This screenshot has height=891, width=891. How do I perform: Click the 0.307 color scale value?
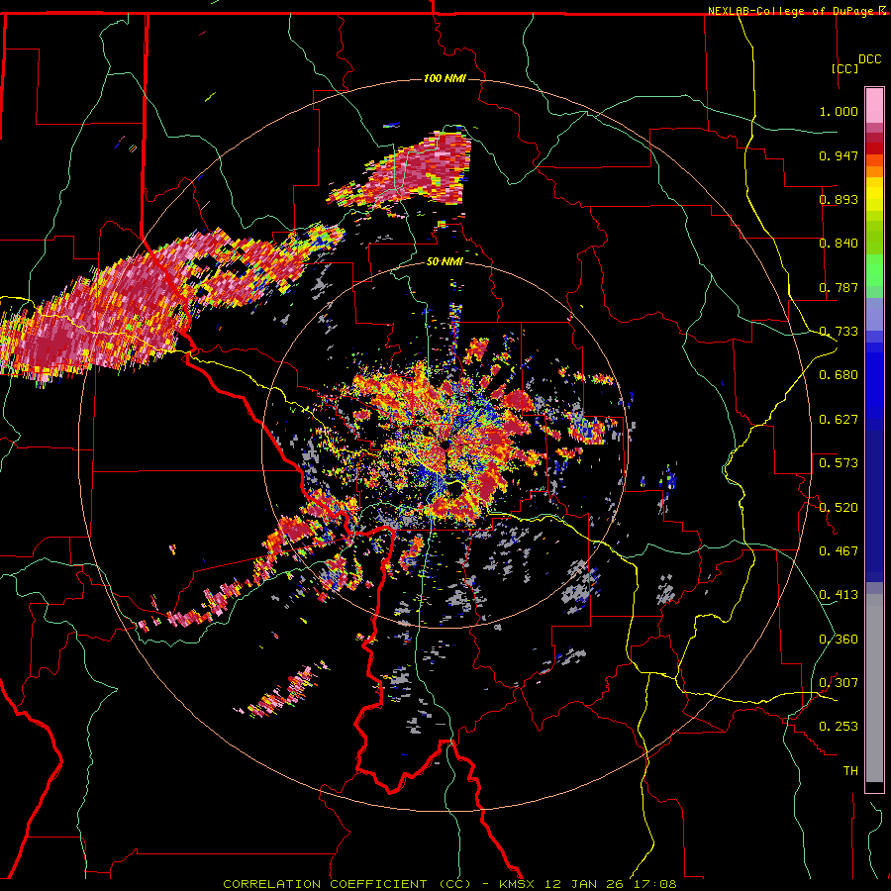click(839, 683)
